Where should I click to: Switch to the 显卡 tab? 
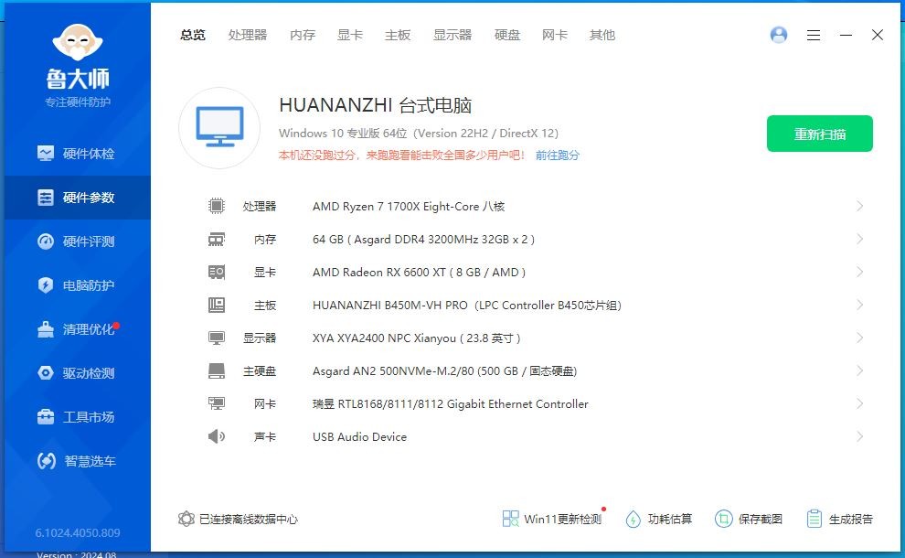pyautogui.click(x=350, y=36)
